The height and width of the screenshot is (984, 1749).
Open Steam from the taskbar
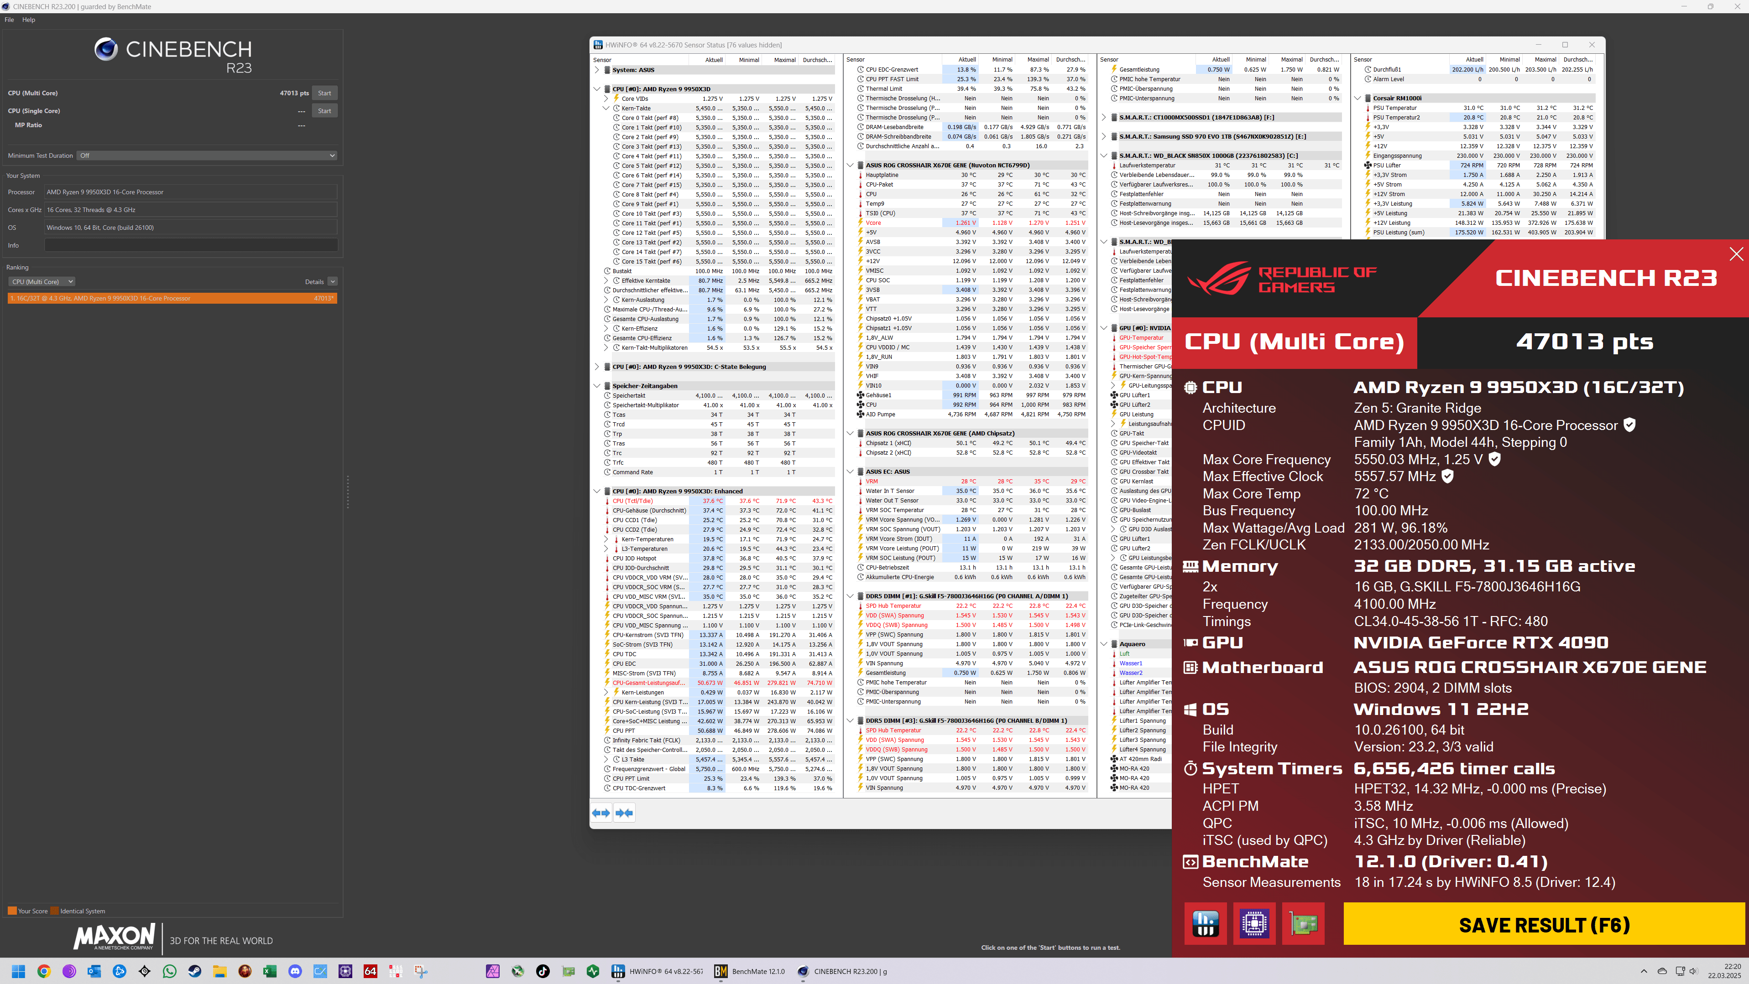point(194,971)
